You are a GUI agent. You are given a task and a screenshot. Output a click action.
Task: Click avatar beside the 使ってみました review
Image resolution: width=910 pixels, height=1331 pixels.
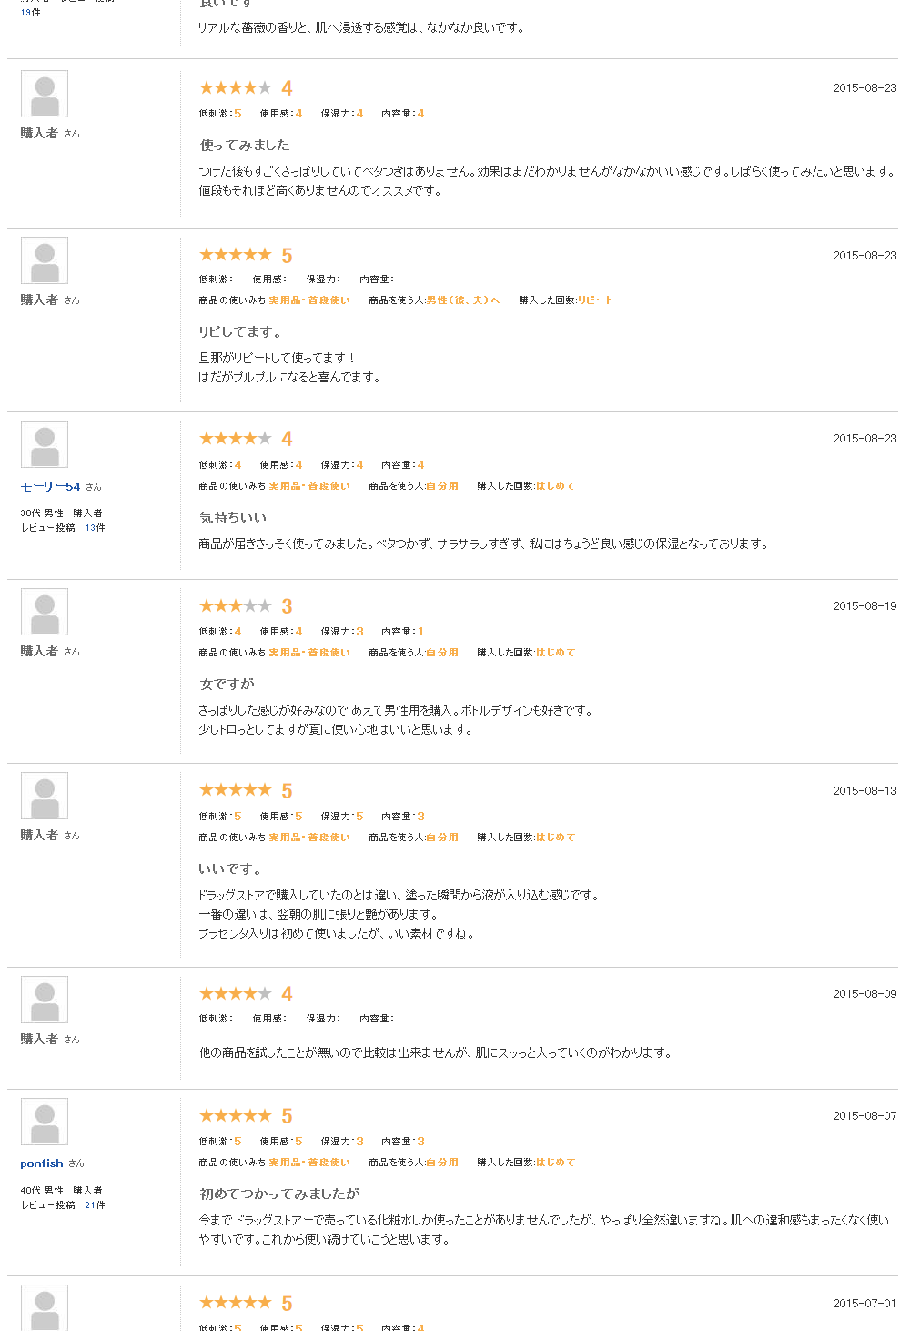point(45,94)
